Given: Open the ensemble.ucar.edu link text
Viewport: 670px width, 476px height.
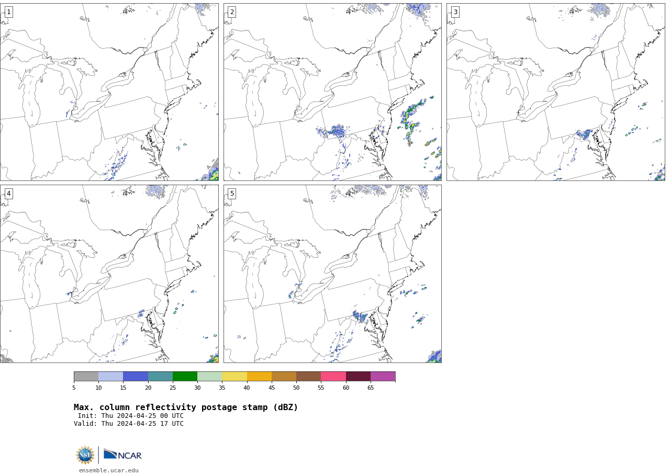Looking at the screenshot, I should (x=109, y=471).
